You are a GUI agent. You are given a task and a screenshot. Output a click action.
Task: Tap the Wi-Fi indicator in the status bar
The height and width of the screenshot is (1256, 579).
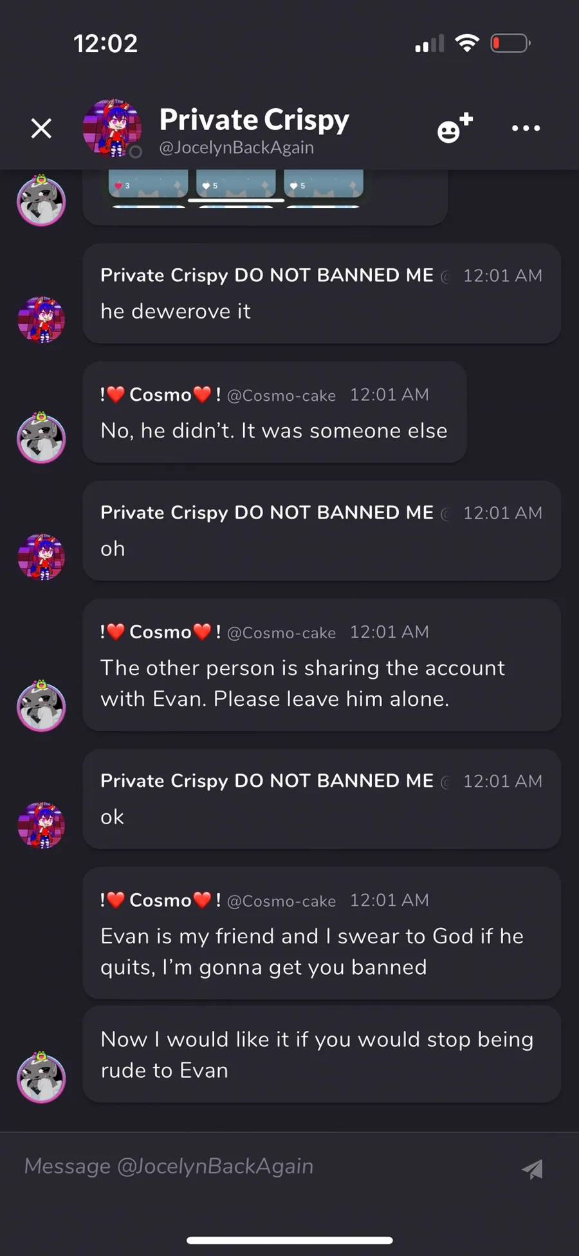(x=467, y=43)
